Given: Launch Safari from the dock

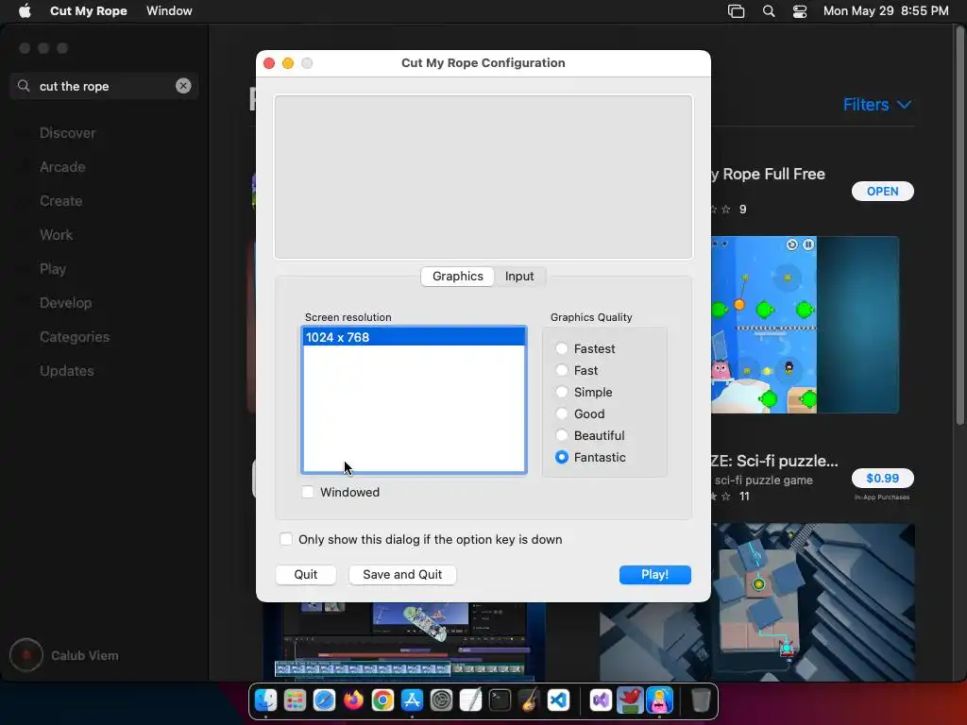Looking at the screenshot, I should click(324, 700).
